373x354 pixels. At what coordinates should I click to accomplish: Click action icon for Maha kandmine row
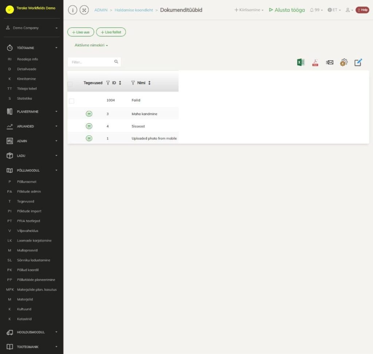tap(89, 114)
